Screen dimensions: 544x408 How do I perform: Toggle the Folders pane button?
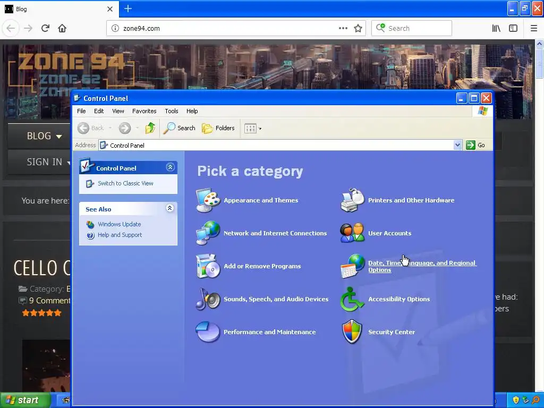[218, 128]
